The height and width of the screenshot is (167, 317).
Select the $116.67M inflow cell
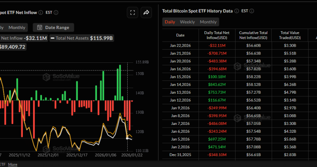pos(217,100)
